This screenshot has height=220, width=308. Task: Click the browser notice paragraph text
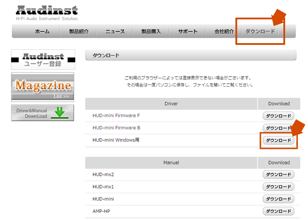click(189, 81)
